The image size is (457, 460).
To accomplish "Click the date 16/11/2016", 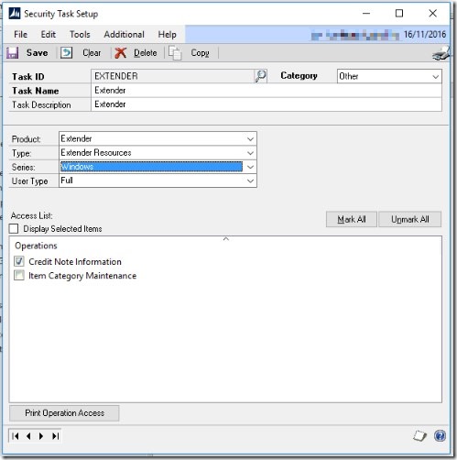I will pyautogui.click(x=425, y=35).
